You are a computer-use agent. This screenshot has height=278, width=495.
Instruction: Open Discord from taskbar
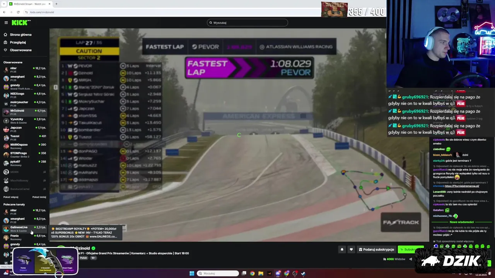(278, 273)
